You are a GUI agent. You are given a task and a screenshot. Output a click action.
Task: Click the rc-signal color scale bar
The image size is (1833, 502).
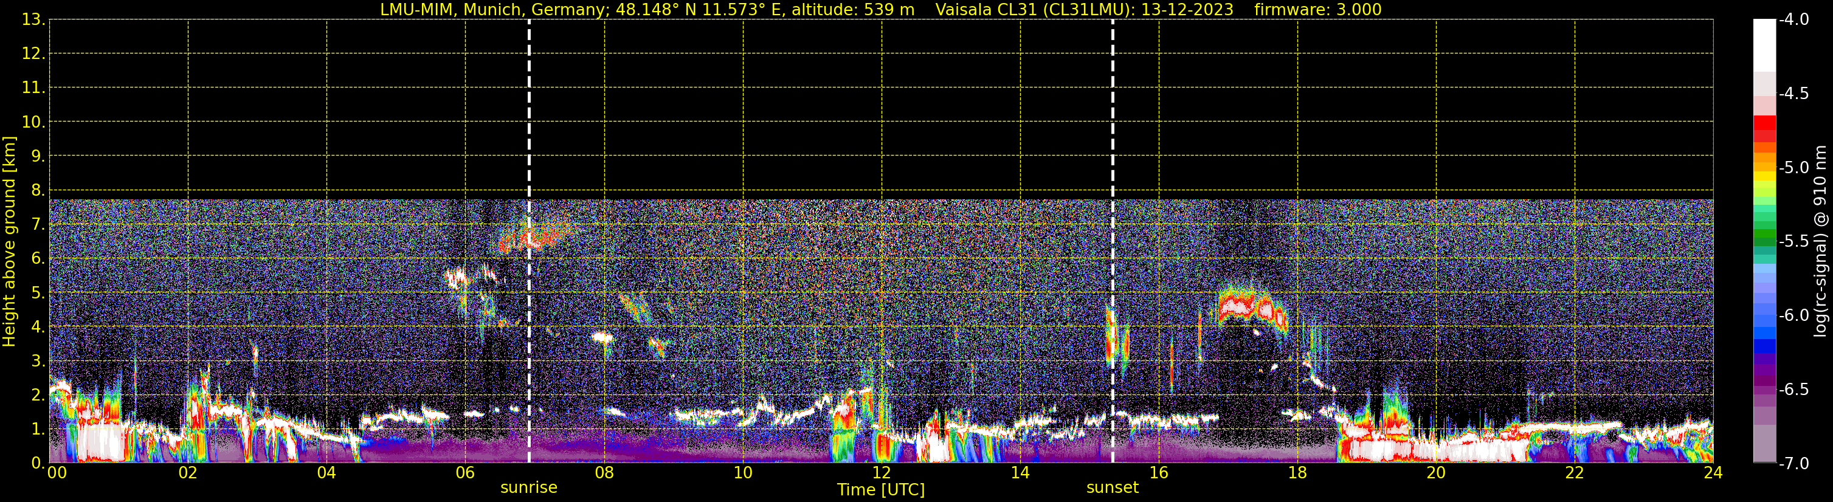[1764, 241]
